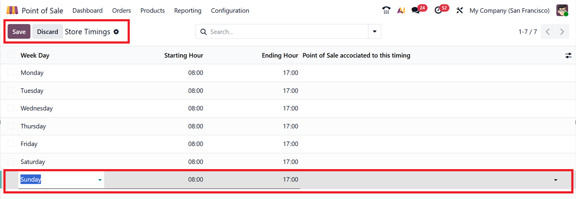Open the chat messages icon with 24 badge

pos(415,10)
